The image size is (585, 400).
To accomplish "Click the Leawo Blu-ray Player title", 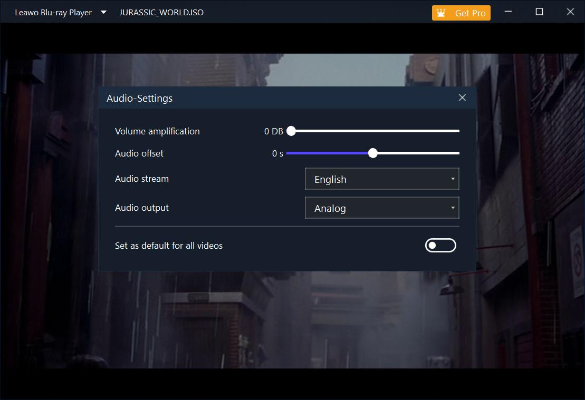I will click(x=53, y=12).
